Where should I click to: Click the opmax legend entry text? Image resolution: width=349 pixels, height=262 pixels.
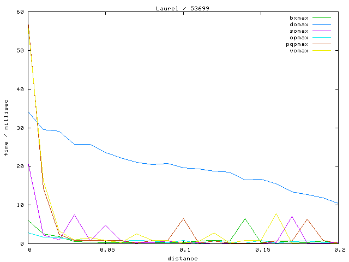click(x=299, y=38)
